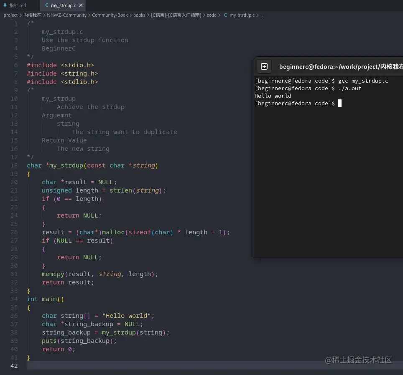Open 'code' breadcrumb segment
Image resolution: width=403 pixels, height=375 pixels.
tap(212, 15)
